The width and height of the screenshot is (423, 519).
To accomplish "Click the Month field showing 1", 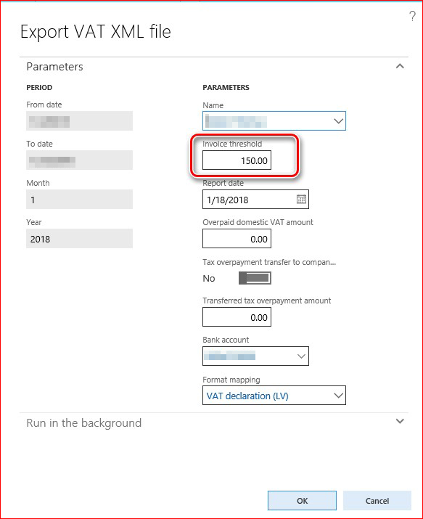I will click(x=79, y=200).
